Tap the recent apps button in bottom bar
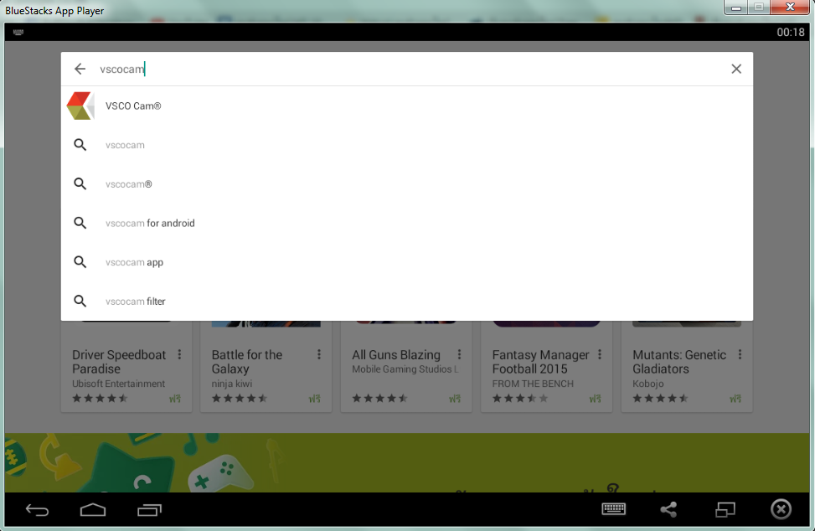815x531 pixels. point(150,510)
